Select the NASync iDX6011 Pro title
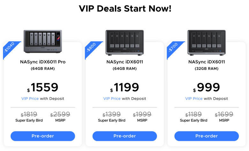Viewport: 249px width, 151px height. [43, 62]
